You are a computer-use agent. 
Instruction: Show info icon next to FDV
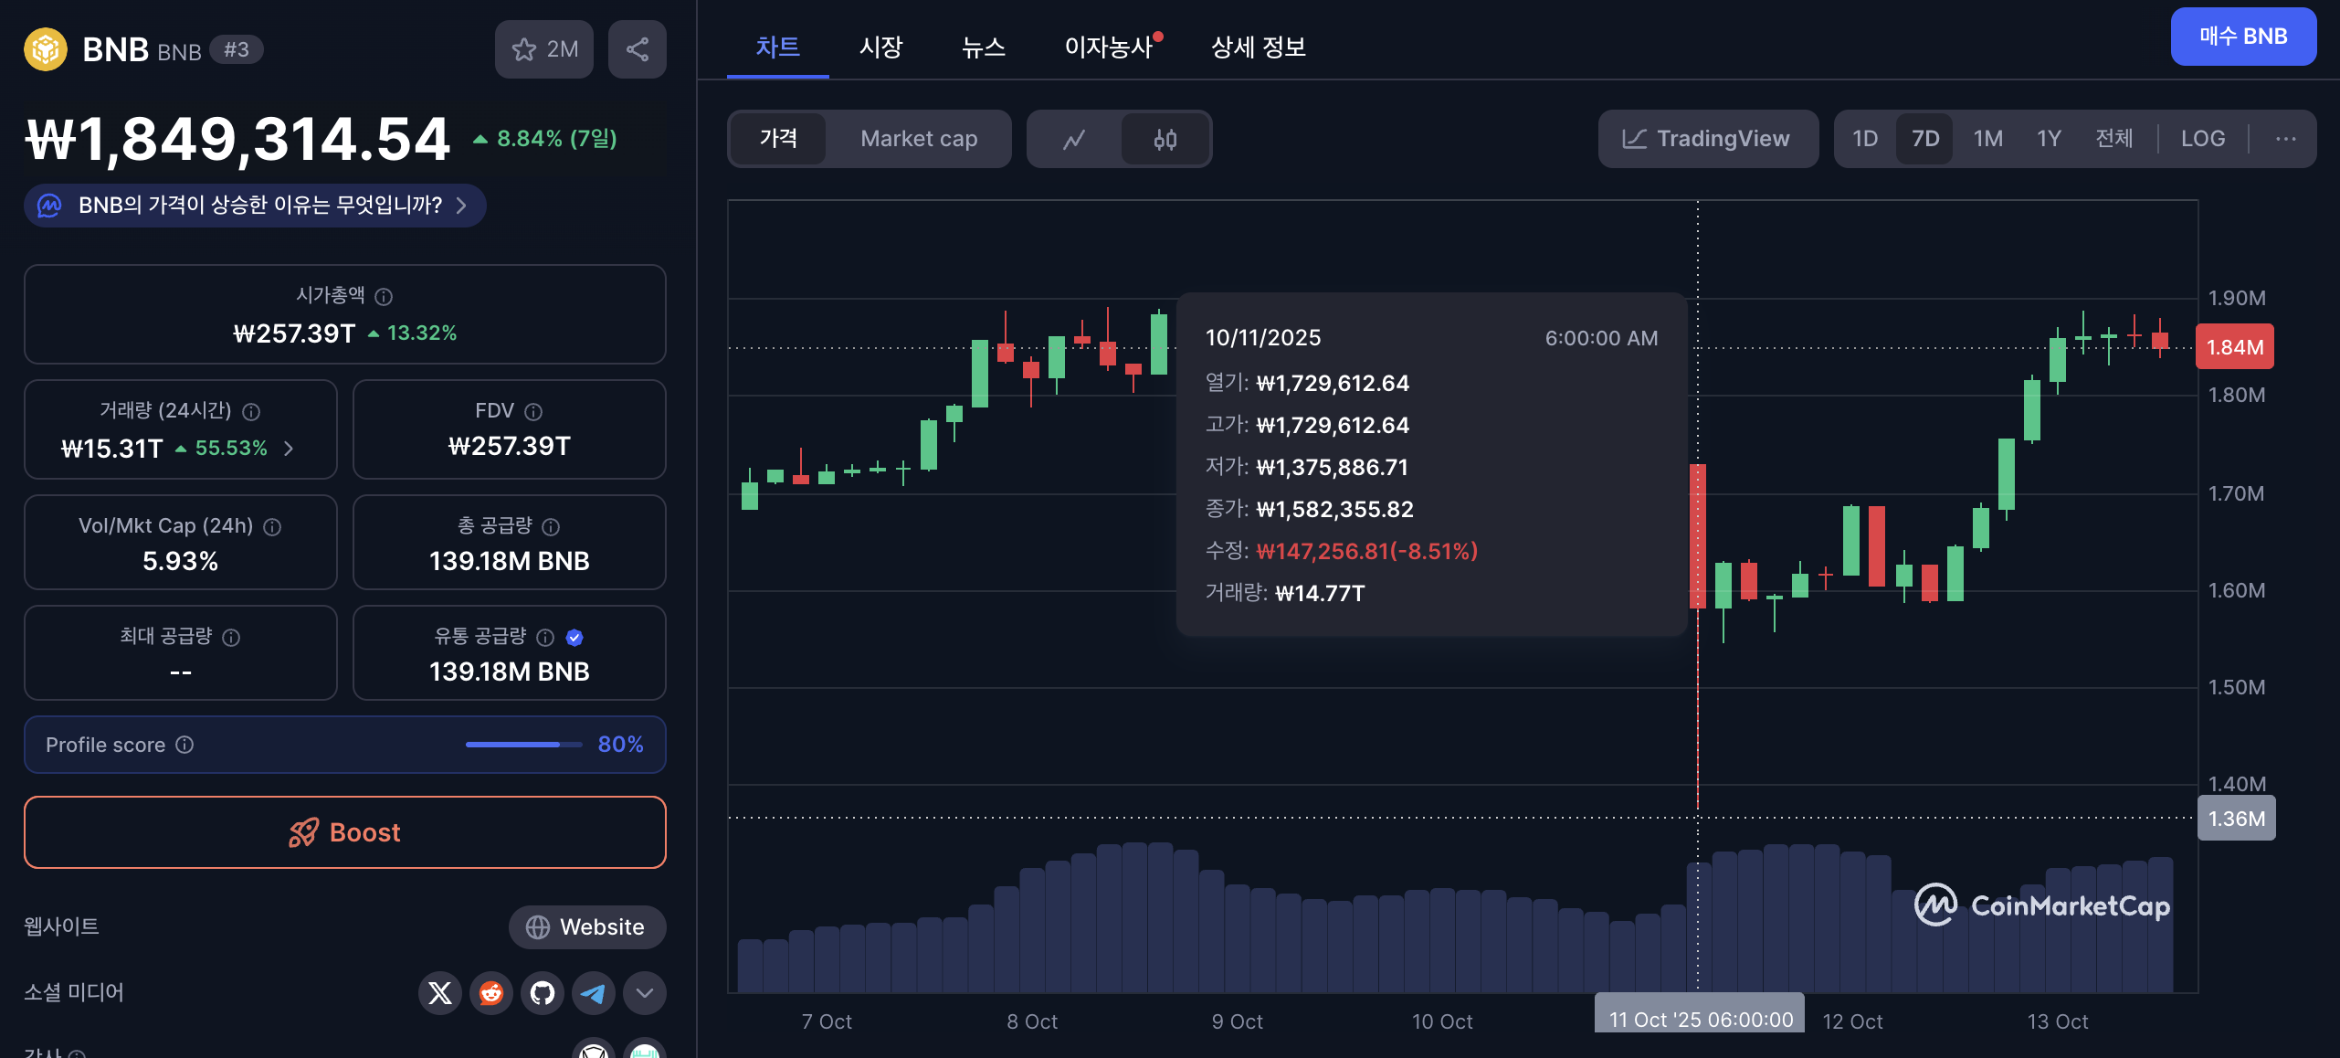point(533,411)
